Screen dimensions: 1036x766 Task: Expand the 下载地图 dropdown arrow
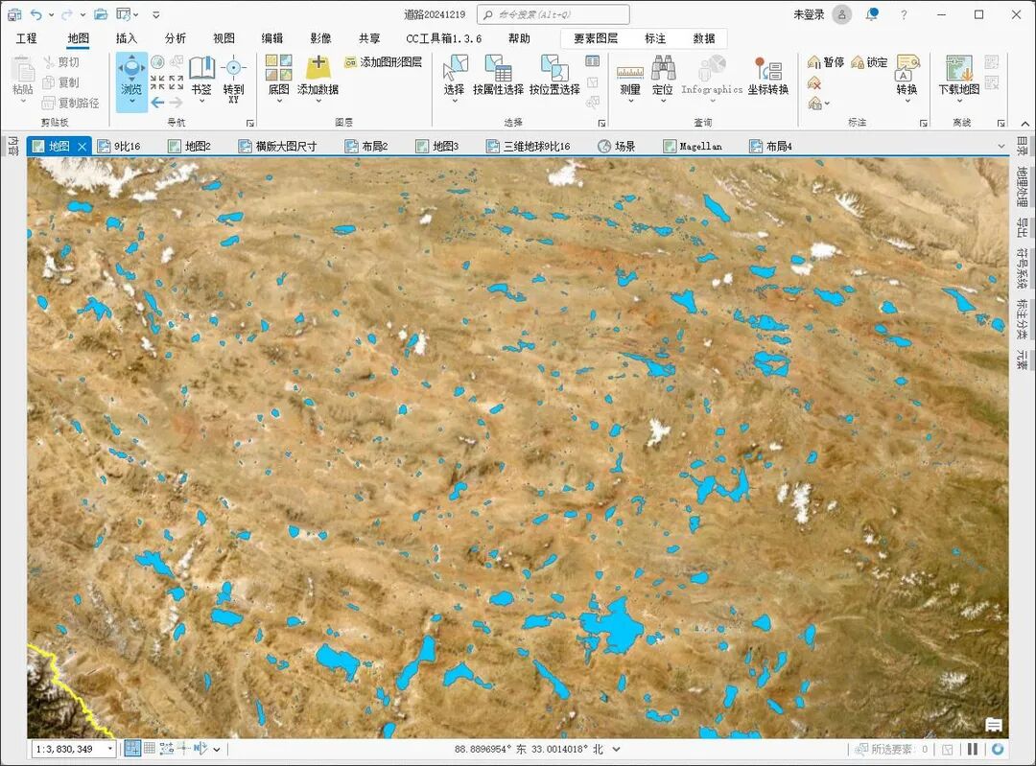[958, 101]
